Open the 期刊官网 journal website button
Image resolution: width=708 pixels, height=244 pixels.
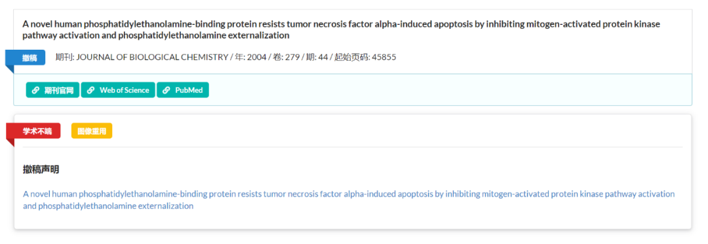click(53, 90)
